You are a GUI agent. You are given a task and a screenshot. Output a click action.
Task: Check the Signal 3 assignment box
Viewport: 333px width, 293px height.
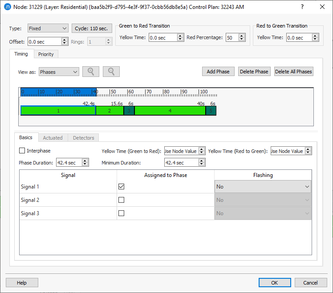click(x=121, y=213)
